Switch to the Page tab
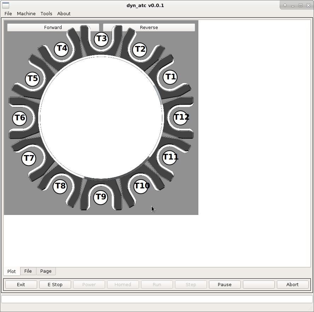The width and height of the screenshot is (314, 312). point(46,271)
